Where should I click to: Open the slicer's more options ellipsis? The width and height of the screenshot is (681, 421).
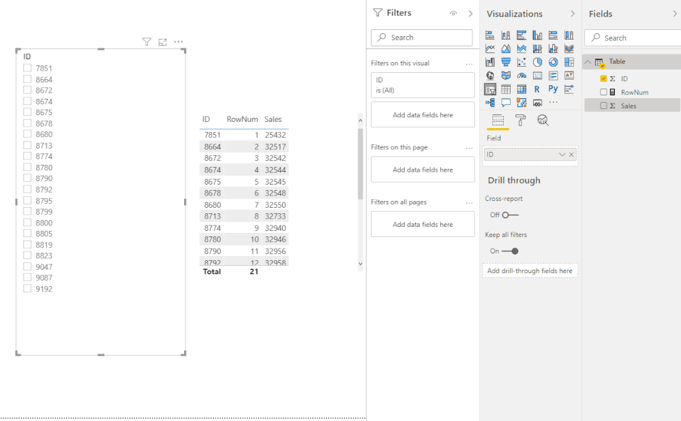coord(178,42)
